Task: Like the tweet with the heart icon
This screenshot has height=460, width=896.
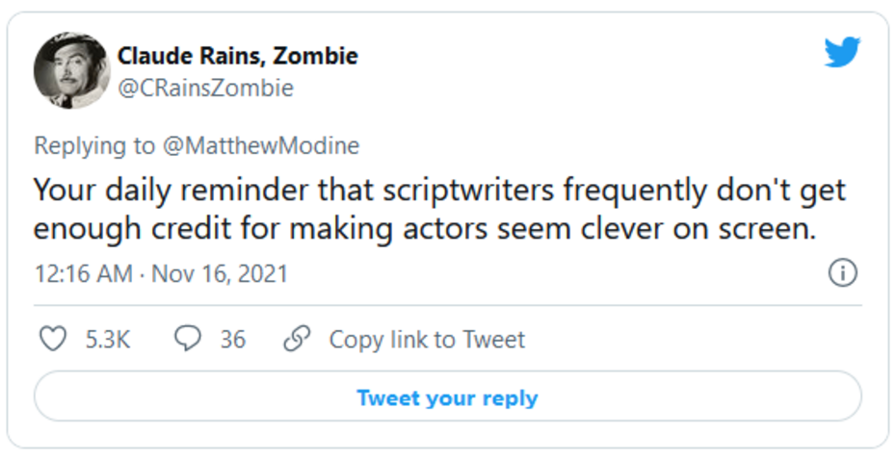Action: [x=54, y=339]
